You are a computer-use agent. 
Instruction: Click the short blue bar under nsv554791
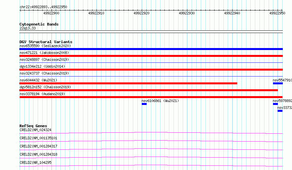point(278,83)
